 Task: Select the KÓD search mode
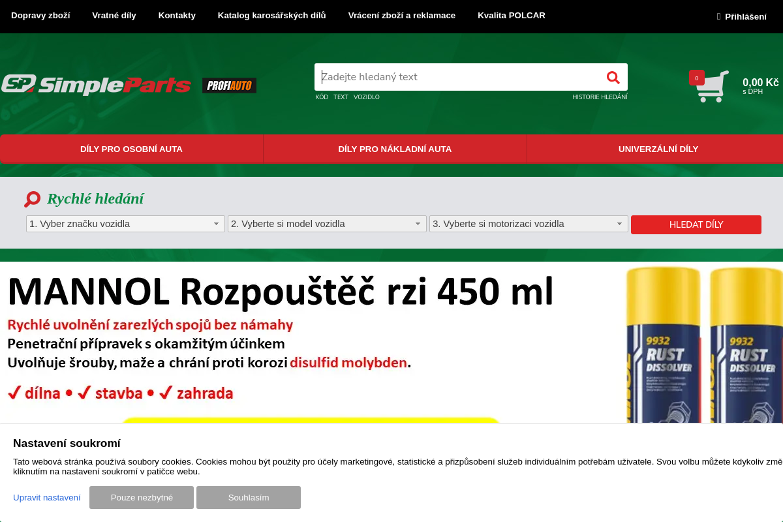click(322, 97)
